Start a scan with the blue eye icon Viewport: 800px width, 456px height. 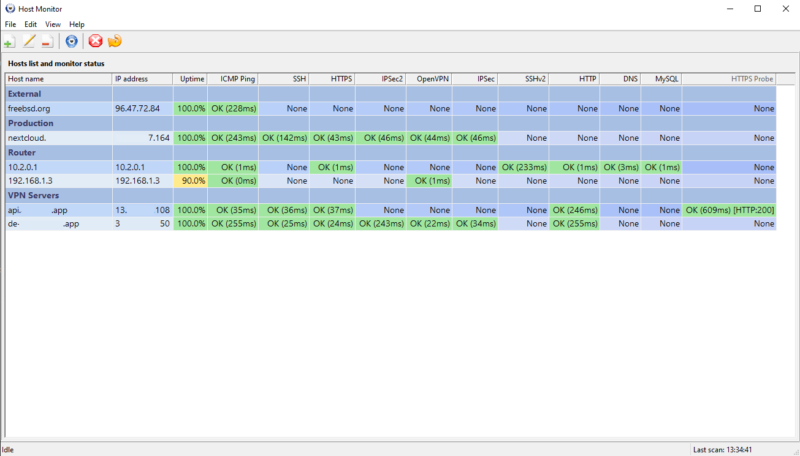pos(71,41)
